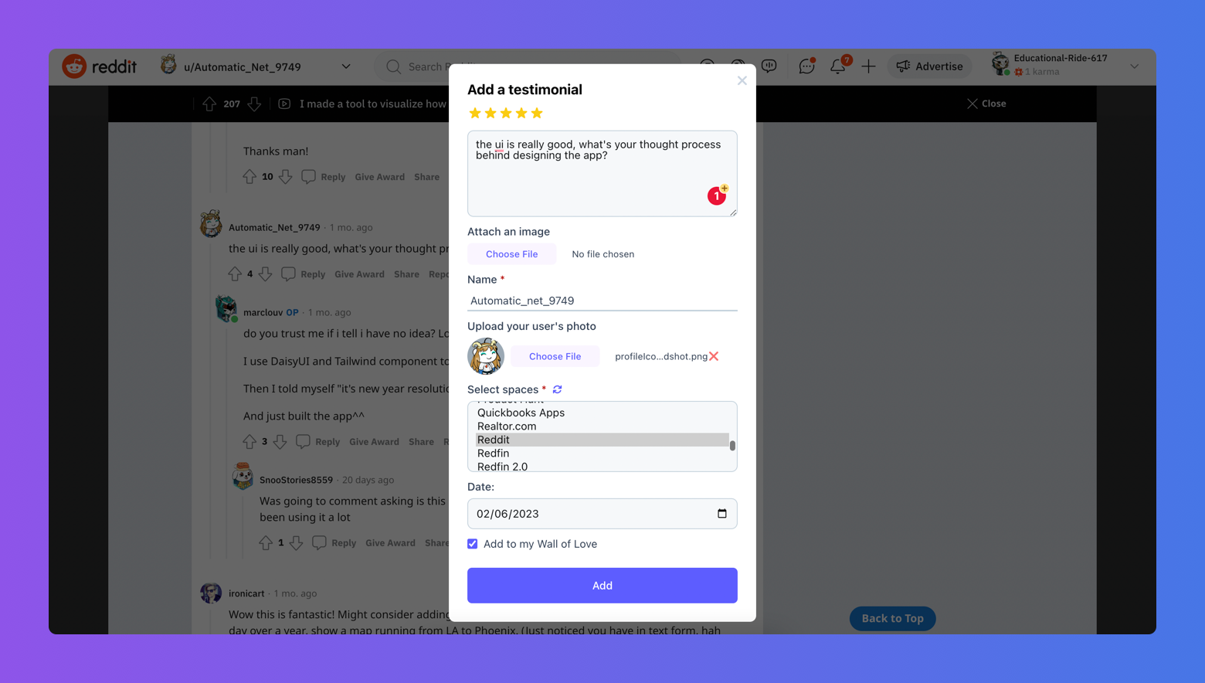Click the spaces list scrollbar thumb
Image resolution: width=1205 pixels, height=683 pixels.
pos(732,445)
